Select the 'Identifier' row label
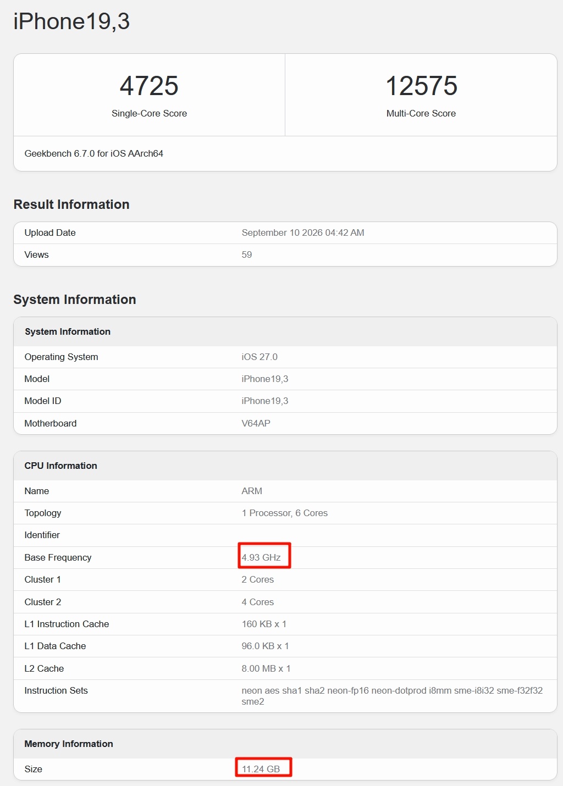This screenshot has width=563, height=786. pos(42,535)
